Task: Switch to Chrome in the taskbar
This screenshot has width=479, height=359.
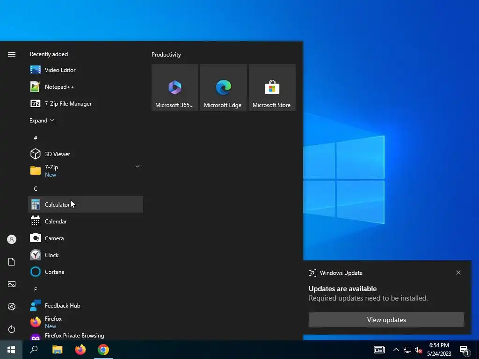Action: [x=103, y=350]
